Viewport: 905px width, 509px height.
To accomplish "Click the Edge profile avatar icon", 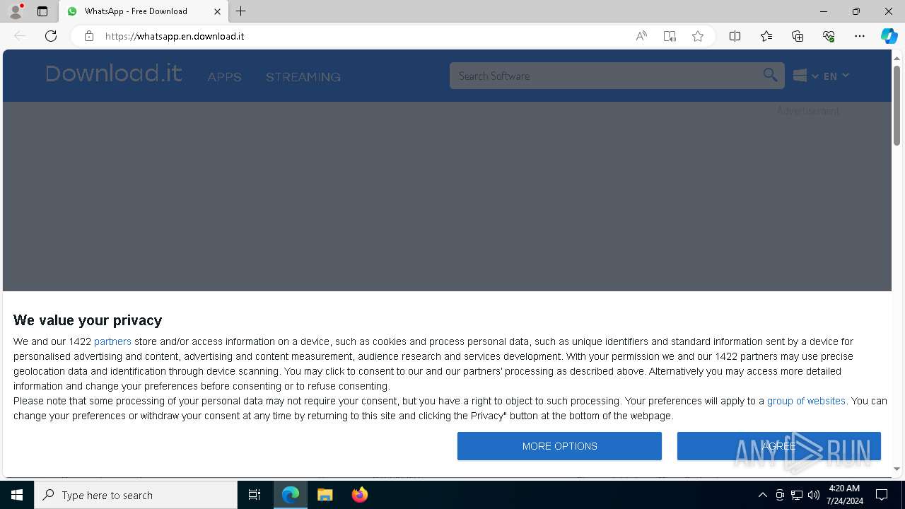I will pyautogui.click(x=16, y=11).
